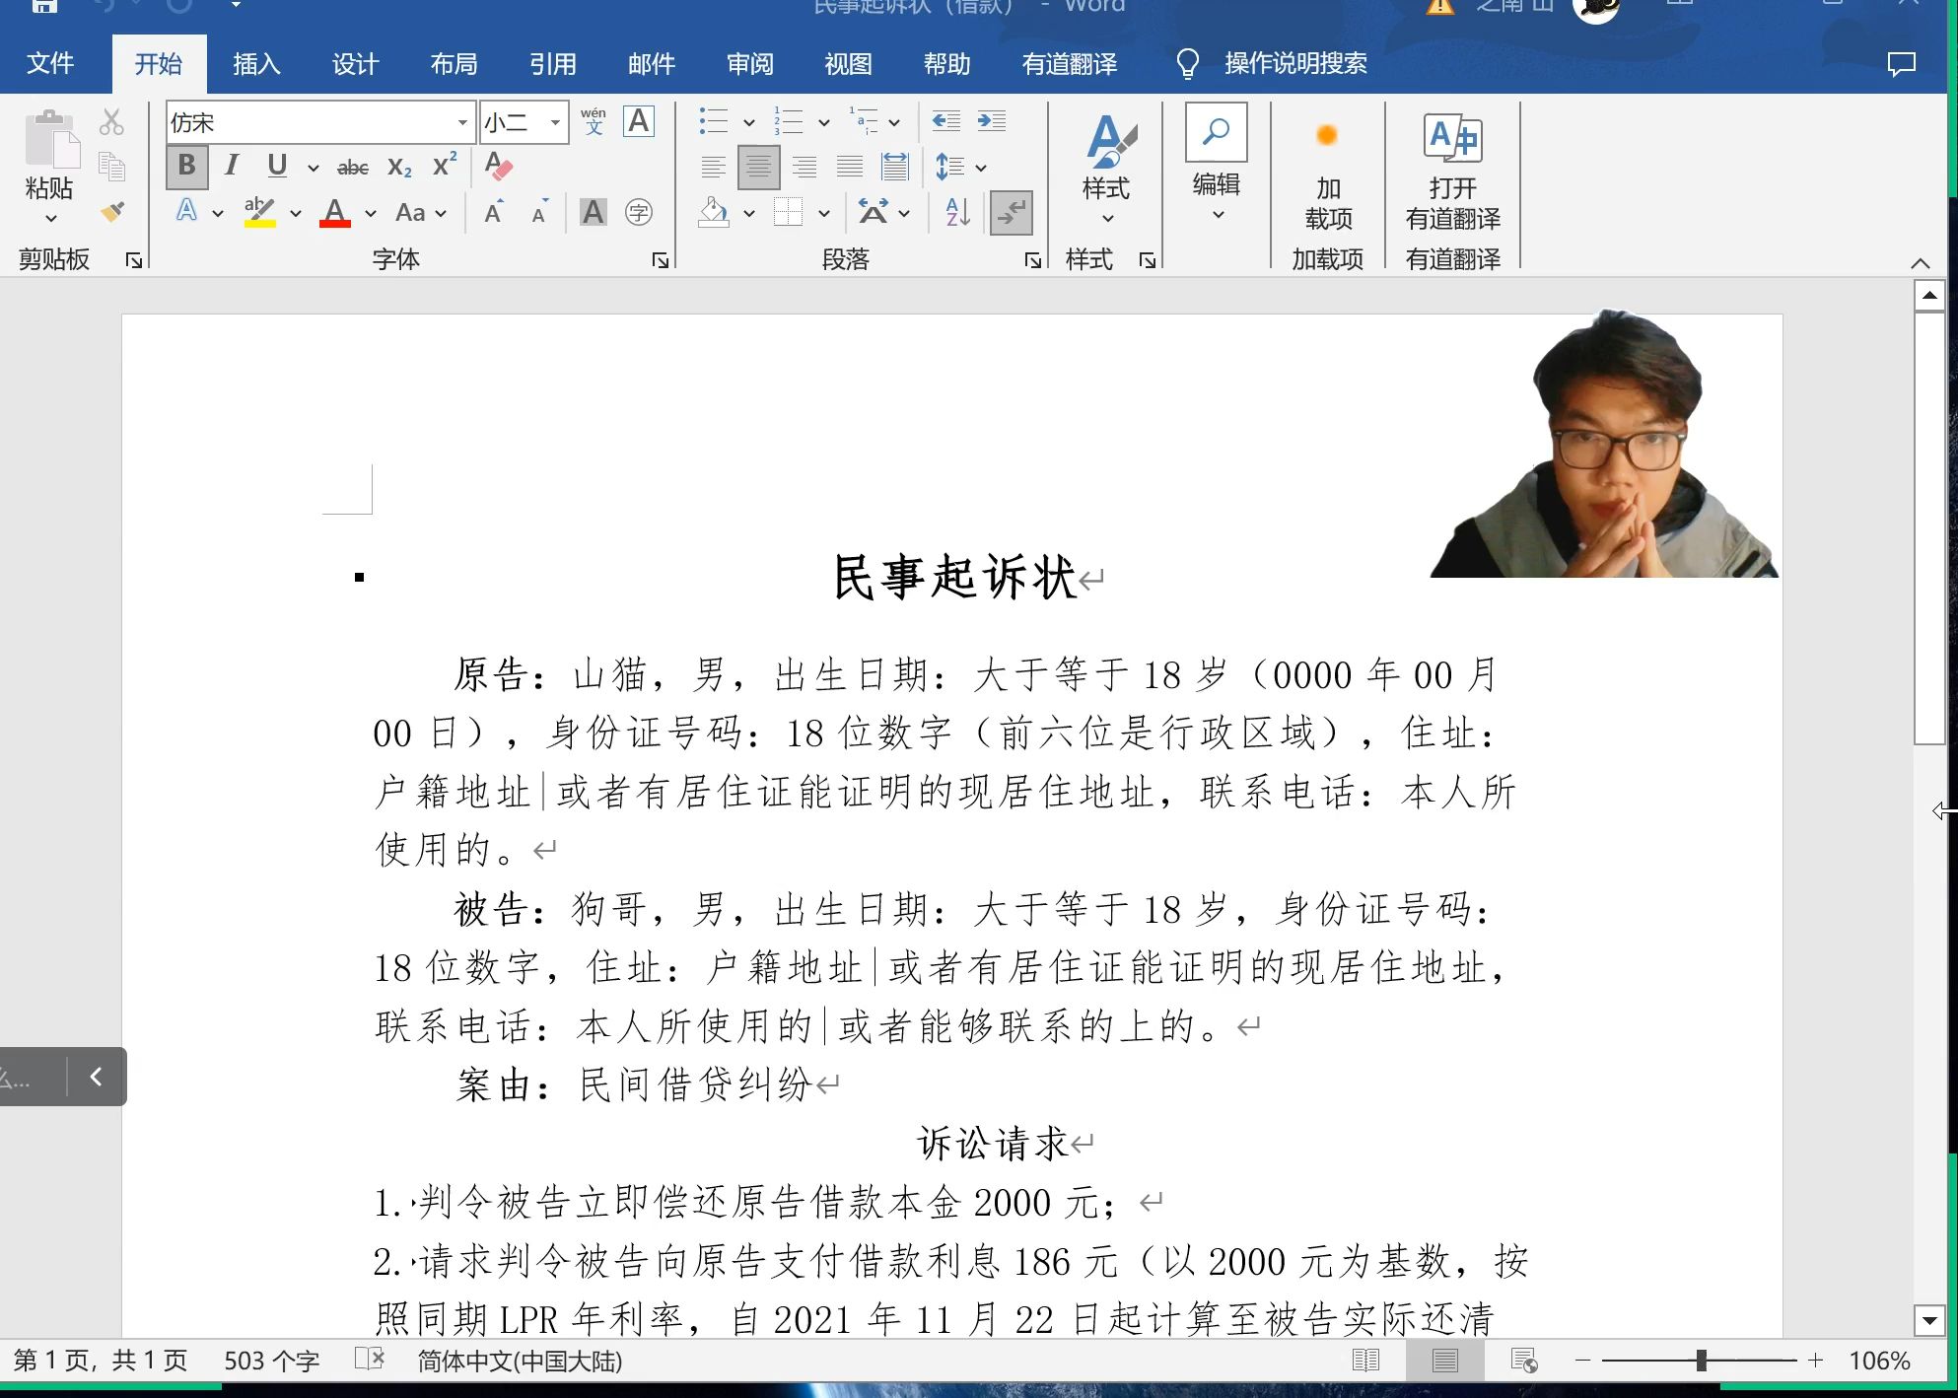This screenshot has height=1398, width=1958.
Task: Click the red font color button
Action: (335, 212)
